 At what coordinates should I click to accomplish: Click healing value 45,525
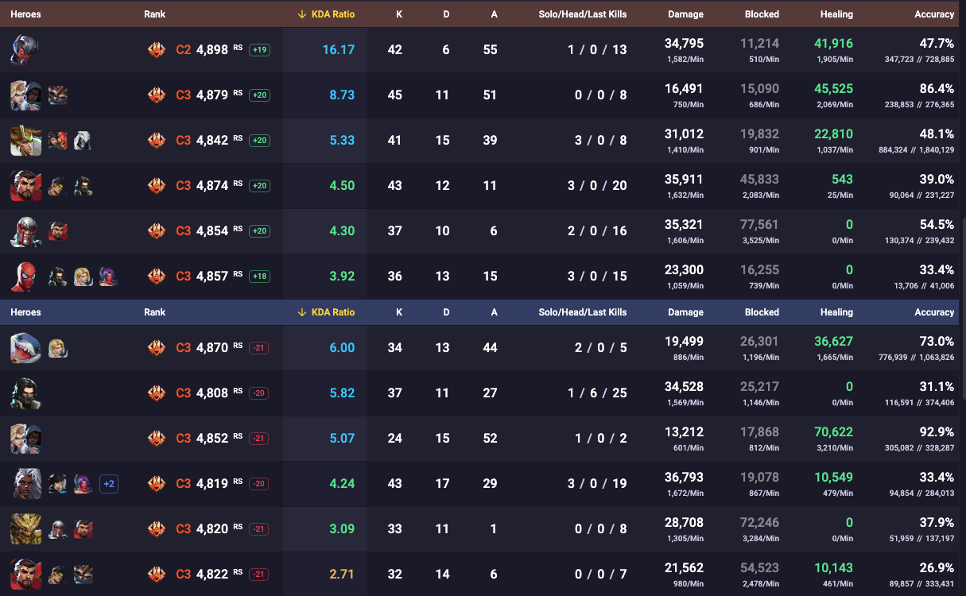coord(833,88)
